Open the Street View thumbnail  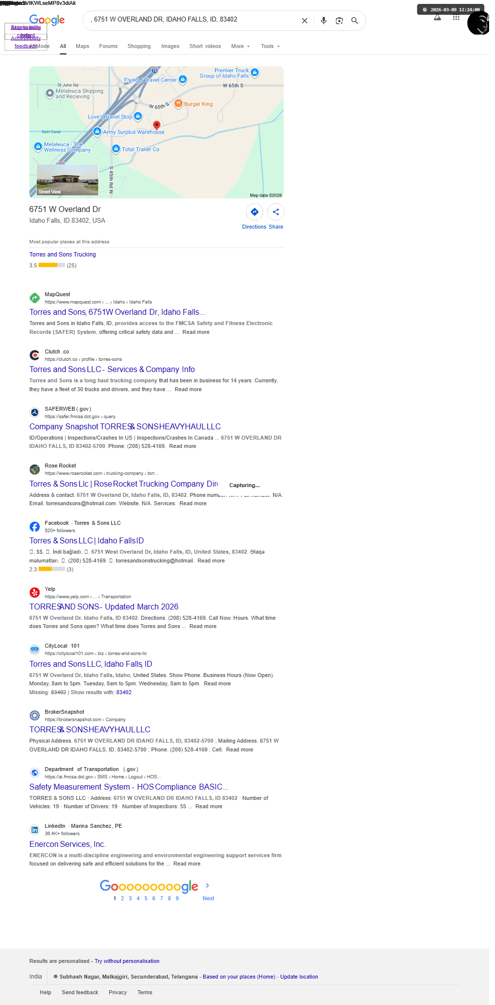click(x=67, y=180)
